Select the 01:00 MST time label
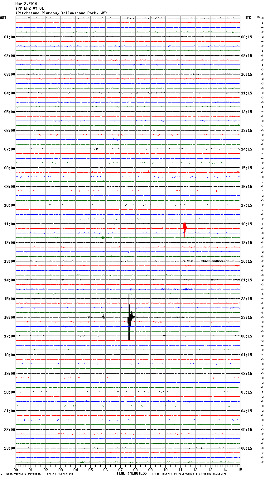265x478 pixels. [10, 37]
